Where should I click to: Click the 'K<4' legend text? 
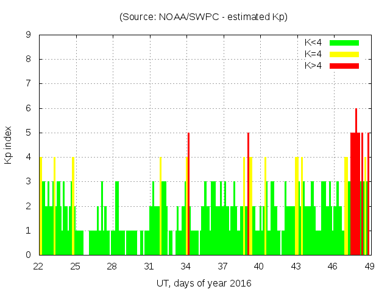click(313, 43)
